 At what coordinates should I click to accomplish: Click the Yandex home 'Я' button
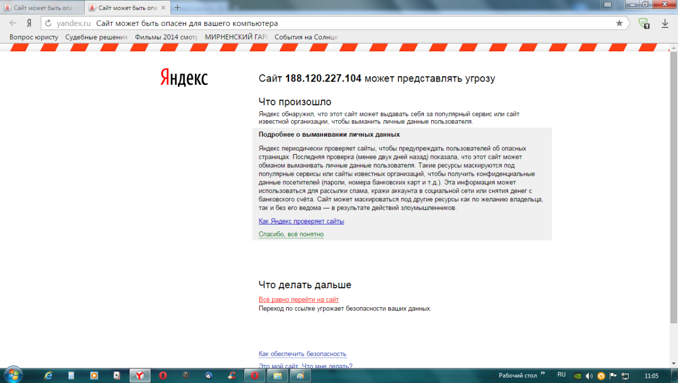coord(30,23)
